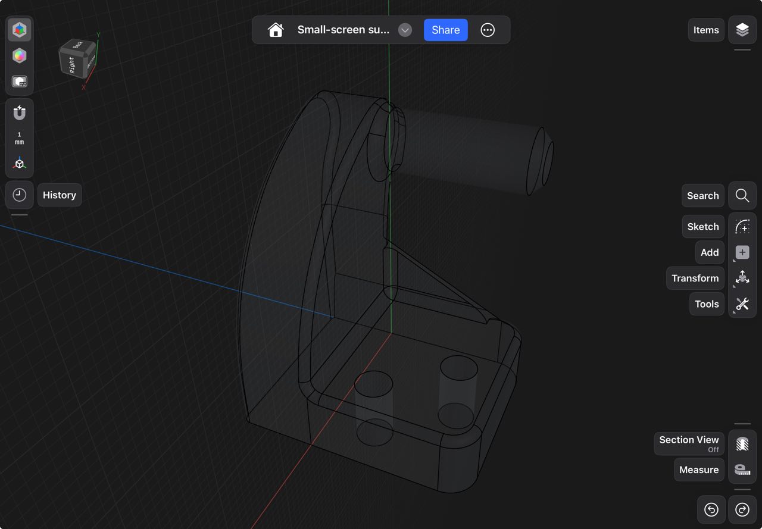The height and width of the screenshot is (529, 762).
Task: Open the Tools wrench icon
Action: pyautogui.click(x=742, y=304)
